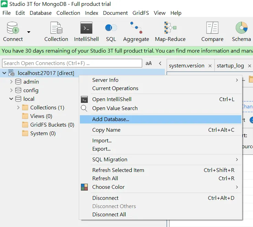
Task: Open the Aggregate pipeline editor
Action: [136, 28]
